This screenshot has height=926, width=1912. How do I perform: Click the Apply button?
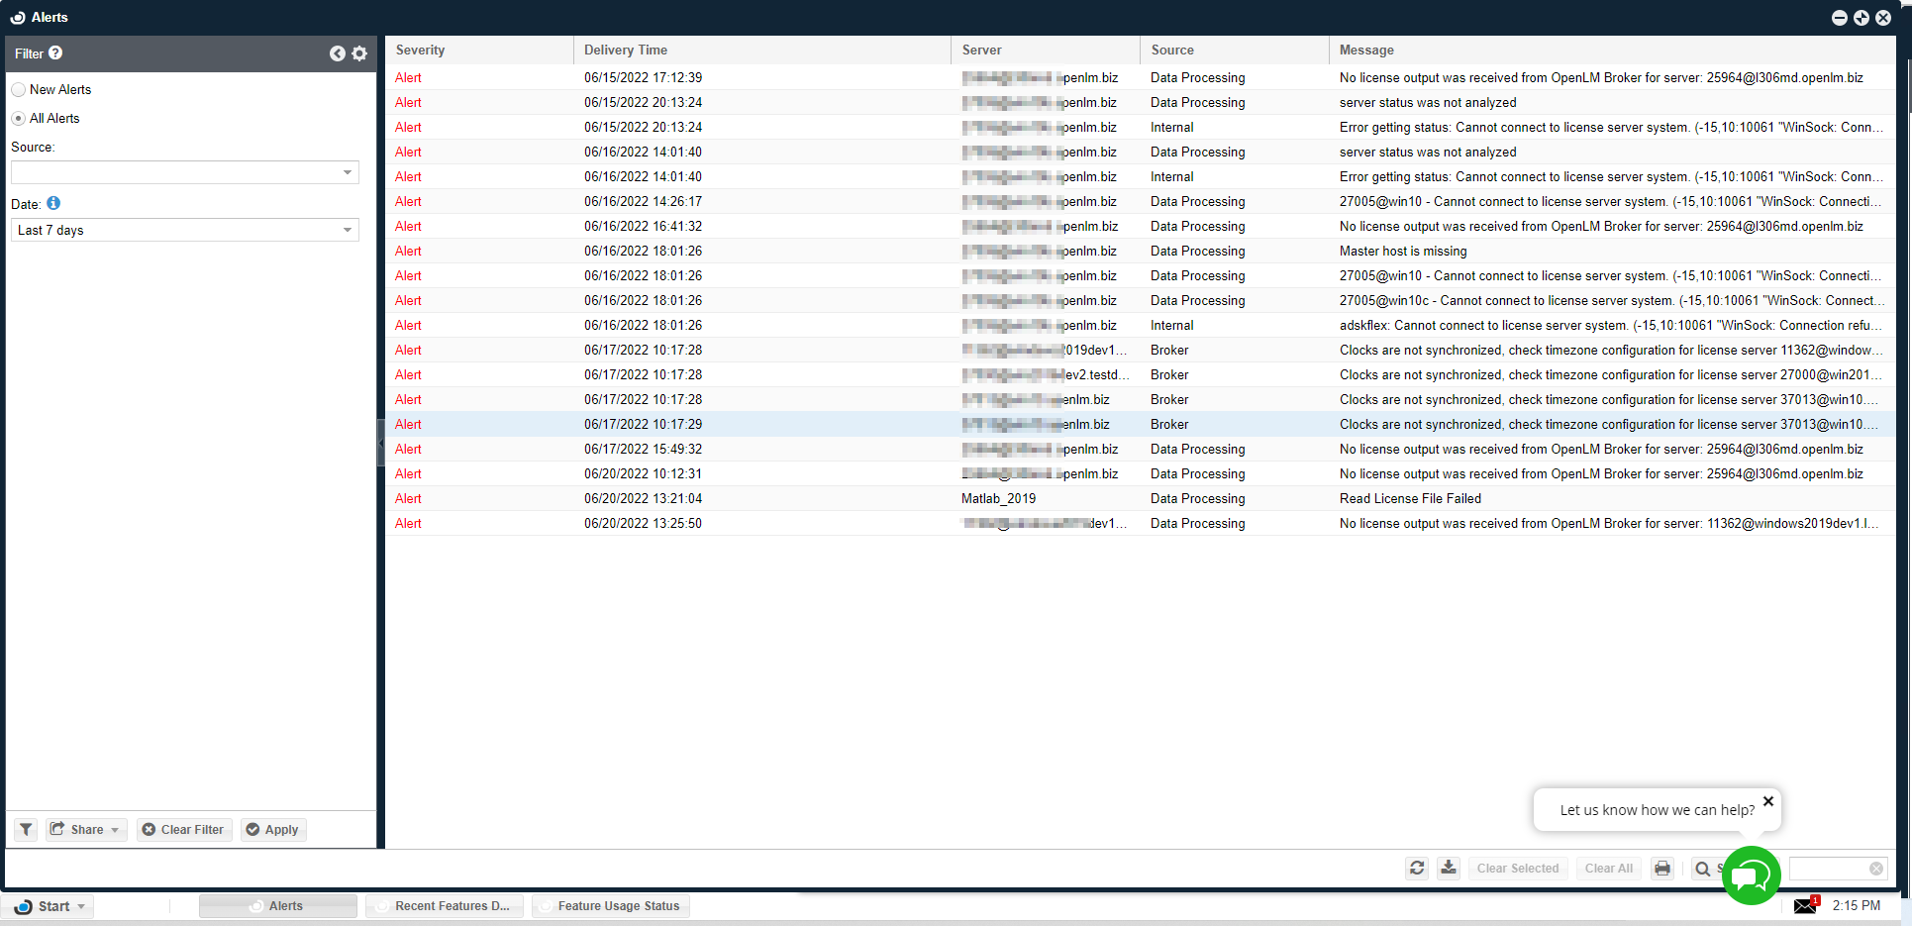273,830
